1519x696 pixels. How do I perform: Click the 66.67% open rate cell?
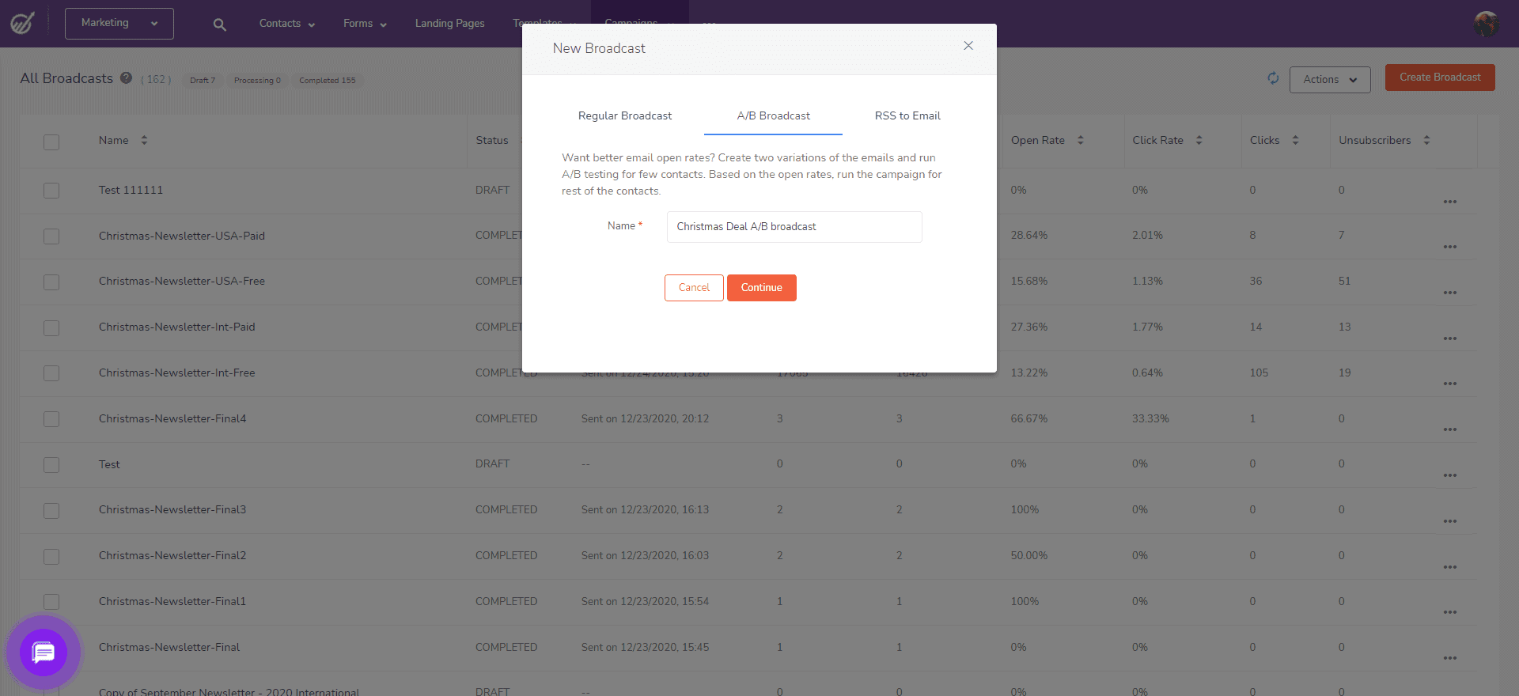pyautogui.click(x=1029, y=418)
